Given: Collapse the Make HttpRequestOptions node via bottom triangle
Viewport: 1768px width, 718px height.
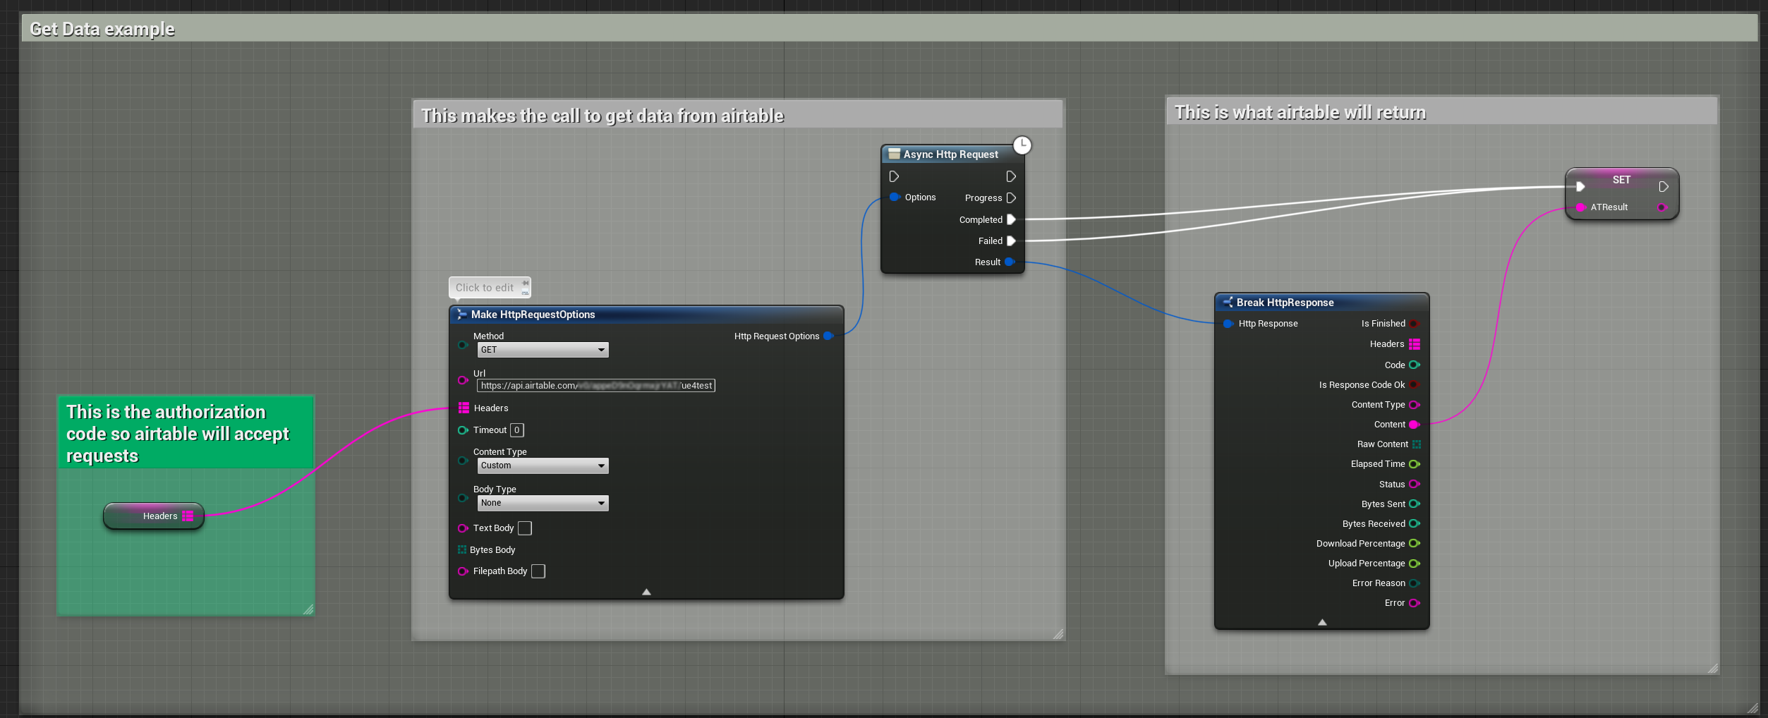Looking at the screenshot, I should tap(646, 592).
